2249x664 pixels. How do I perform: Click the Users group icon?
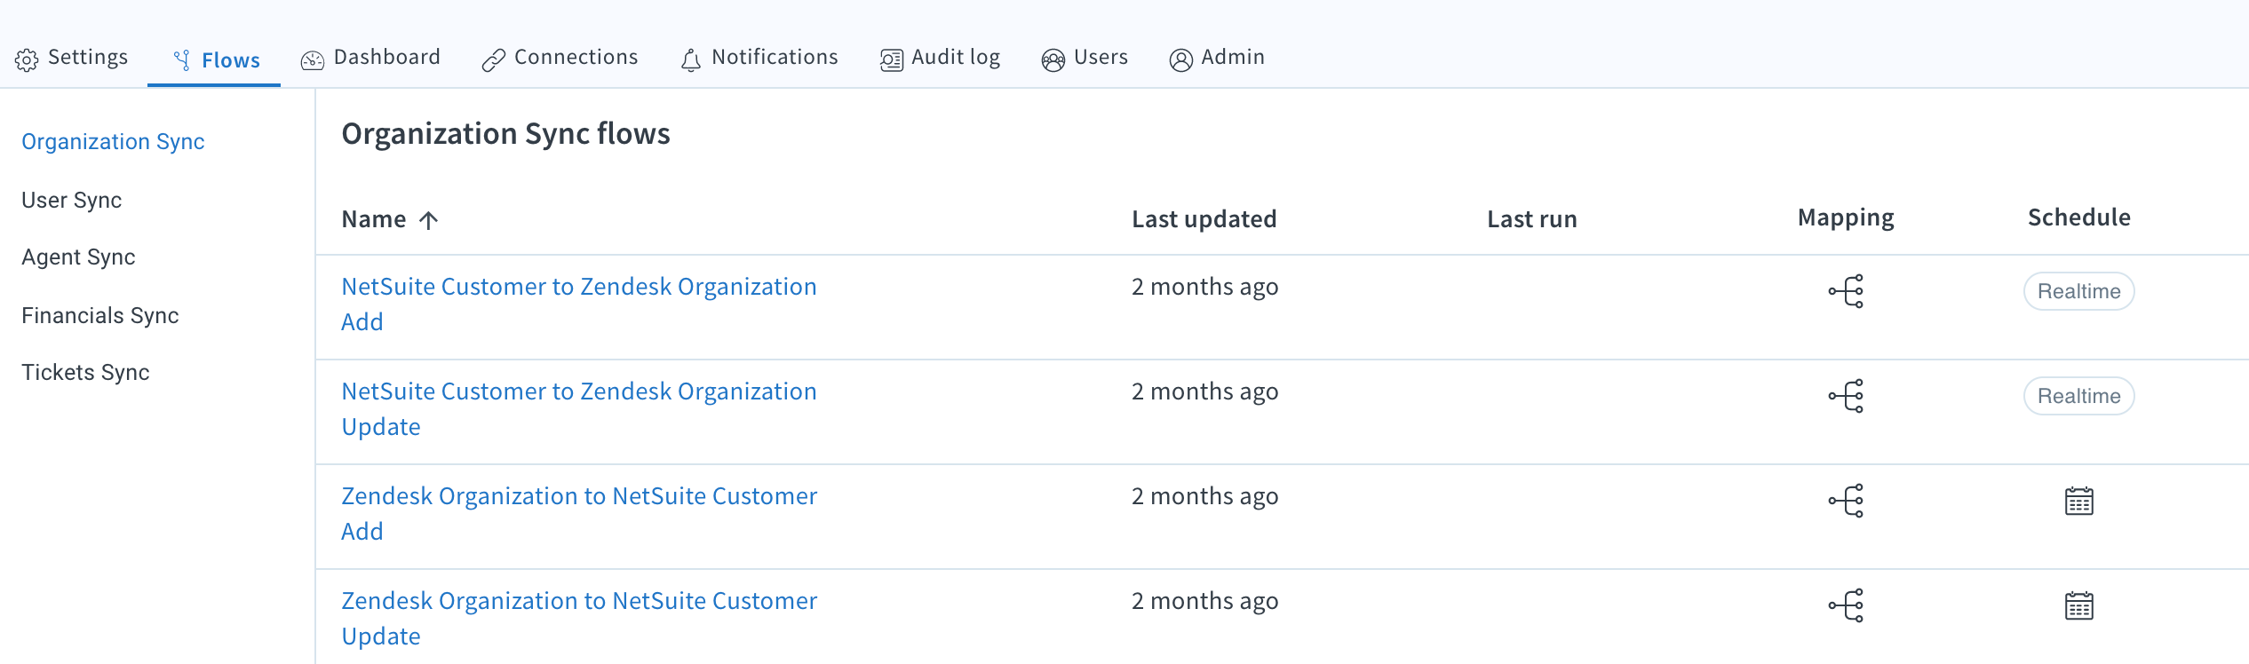(x=1053, y=59)
